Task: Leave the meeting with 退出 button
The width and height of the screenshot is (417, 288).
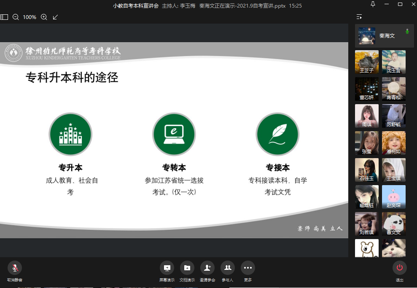Action: [x=399, y=268]
